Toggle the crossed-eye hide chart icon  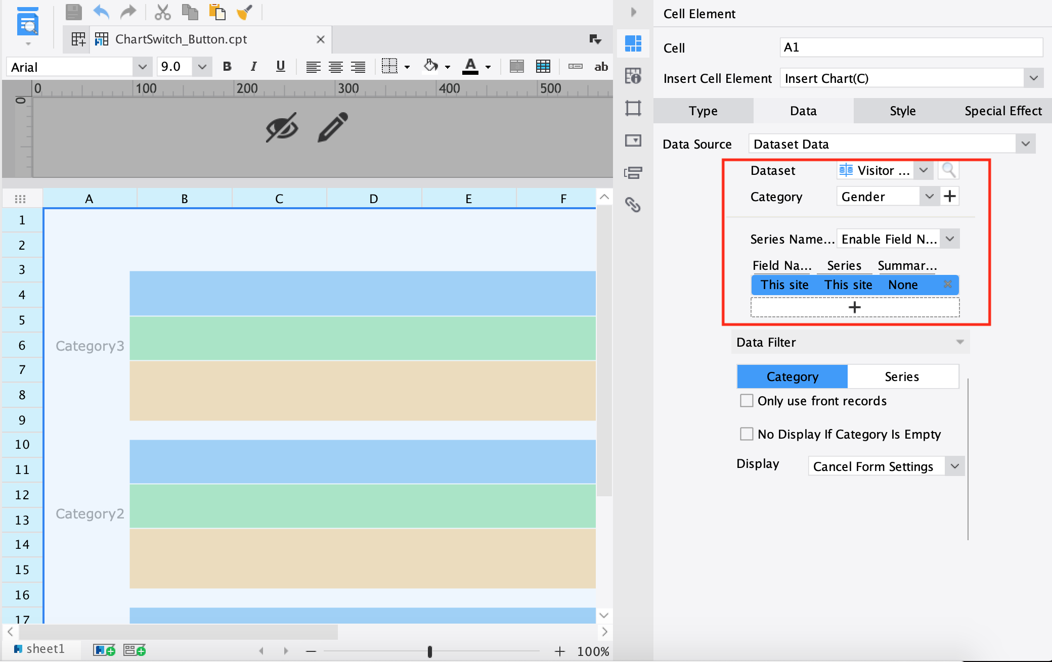282,127
